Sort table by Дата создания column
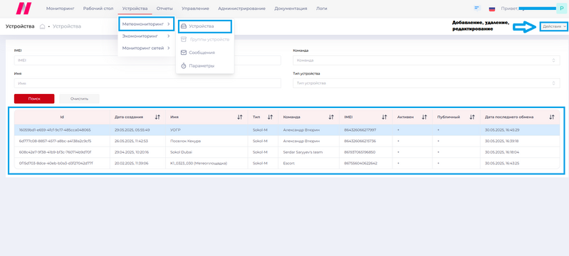Image resolution: width=569 pixels, height=256 pixels. 157,117
